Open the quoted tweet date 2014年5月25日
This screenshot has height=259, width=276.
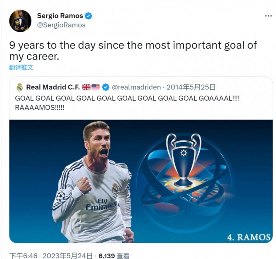(x=191, y=87)
